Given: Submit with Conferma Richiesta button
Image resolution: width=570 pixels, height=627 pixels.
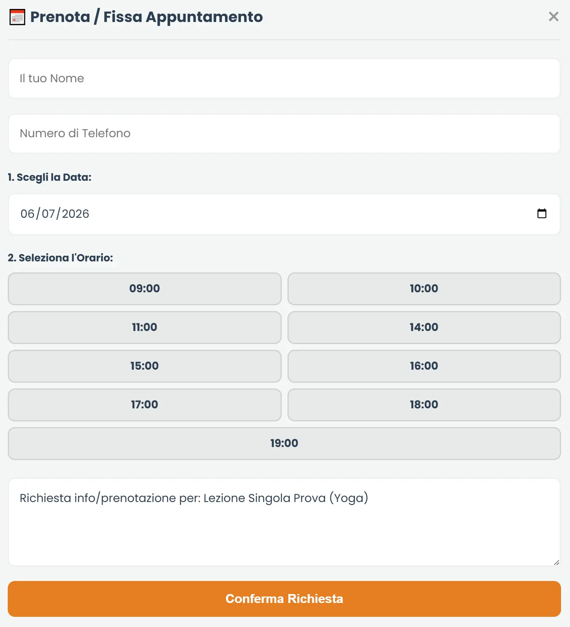Looking at the screenshot, I should click(x=284, y=599).
